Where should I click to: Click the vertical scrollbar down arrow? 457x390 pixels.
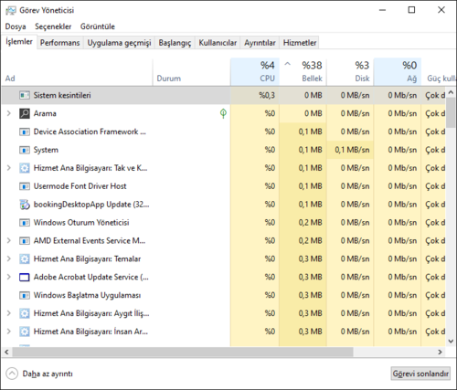pyautogui.click(x=451, y=342)
